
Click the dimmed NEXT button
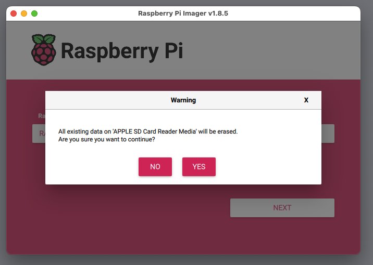tap(282, 208)
